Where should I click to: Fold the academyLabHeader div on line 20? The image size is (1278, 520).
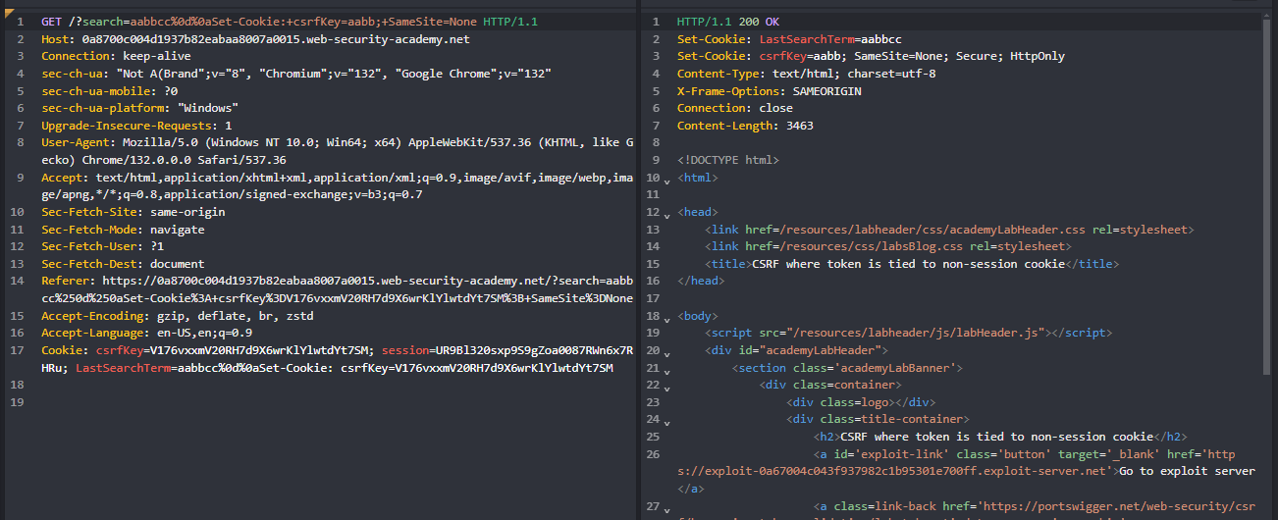click(667, 352)
